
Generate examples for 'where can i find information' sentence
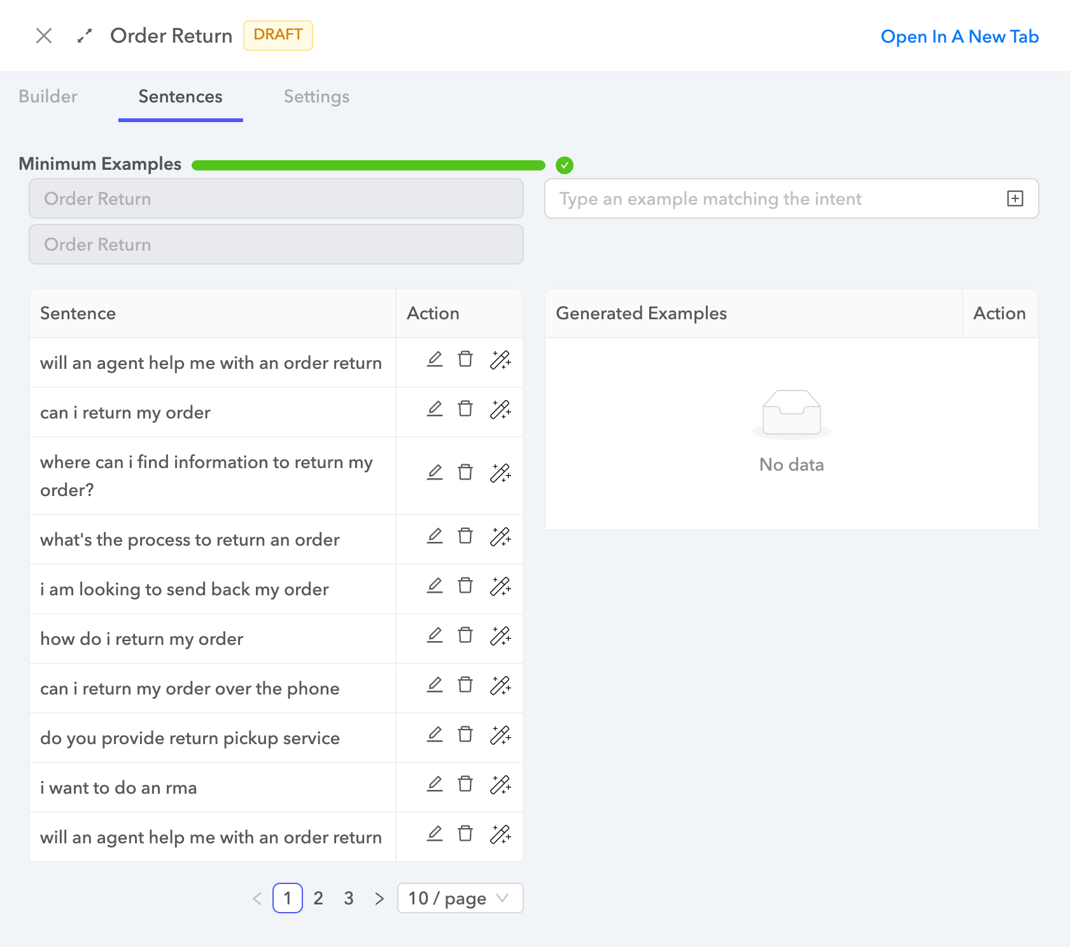500,473
